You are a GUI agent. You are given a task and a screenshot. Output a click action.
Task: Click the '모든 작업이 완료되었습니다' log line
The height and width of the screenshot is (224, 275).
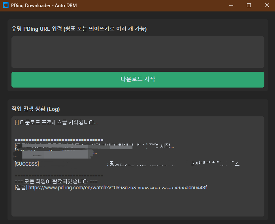coord(56,181)
